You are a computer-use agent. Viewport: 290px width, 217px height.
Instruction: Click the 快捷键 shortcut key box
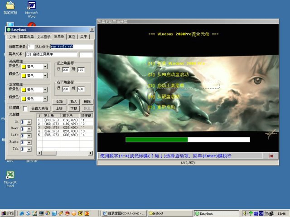click(x=25, y=108)
